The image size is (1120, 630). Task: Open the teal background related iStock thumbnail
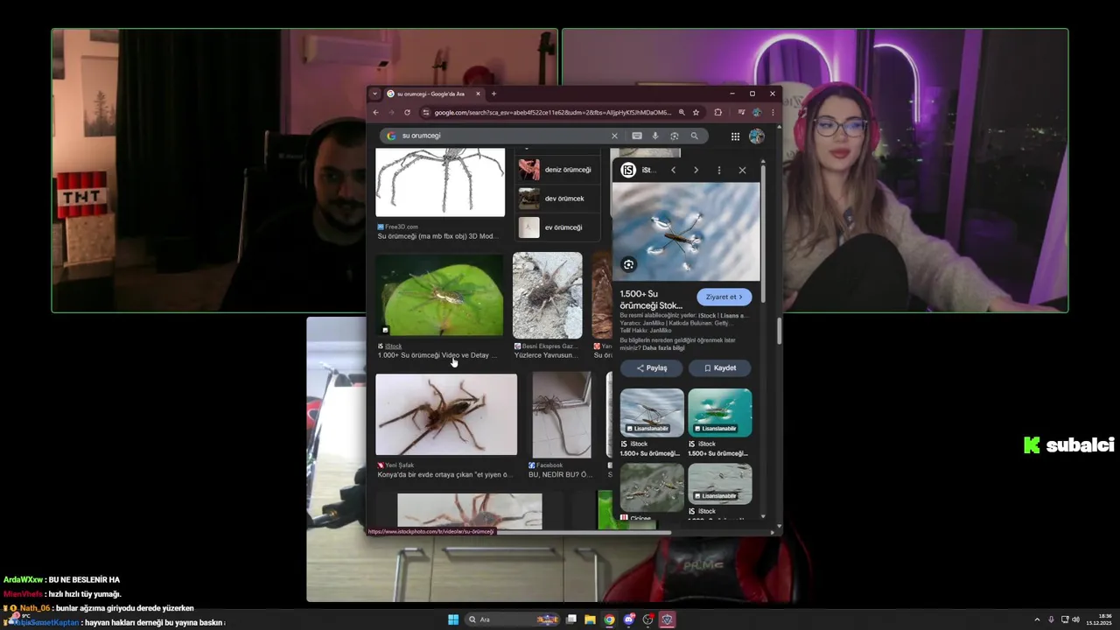coord(720,413)
